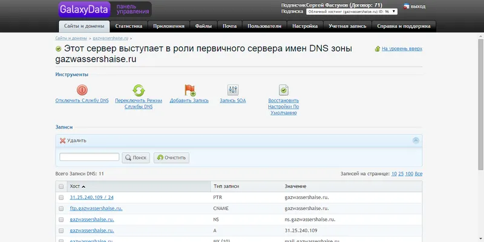This screenshot has height=242, width=484.
Task: Open the Справка и поддержка tab
Action: click(404, 26)
